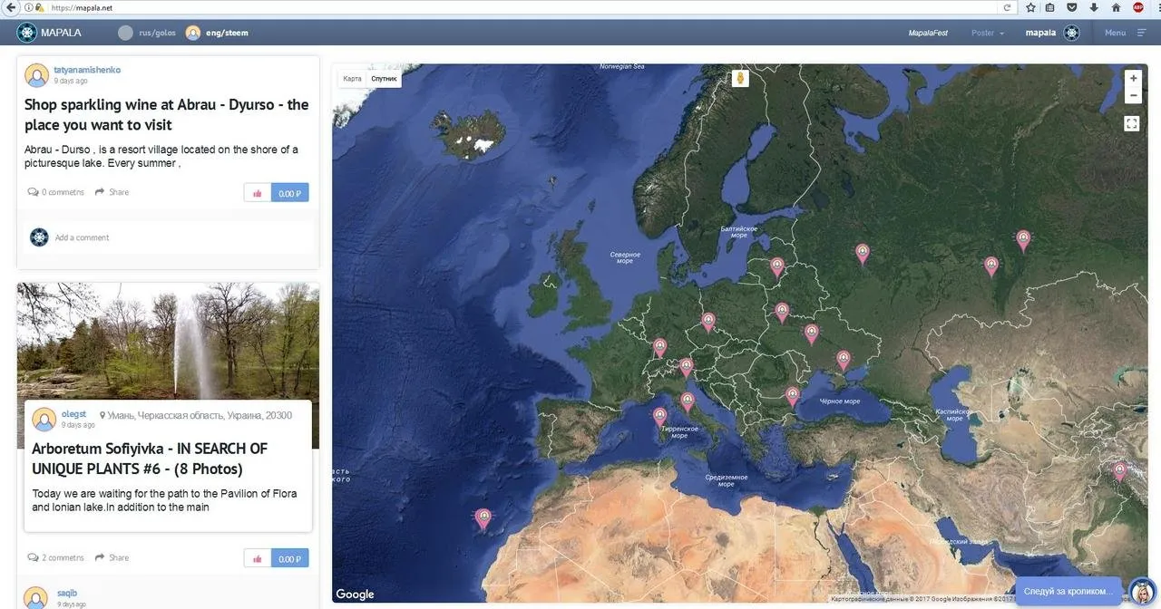Zoom out on the map
Image resolution: width=1161 pixels, height=609 pixels.
tap(1133, 95)
